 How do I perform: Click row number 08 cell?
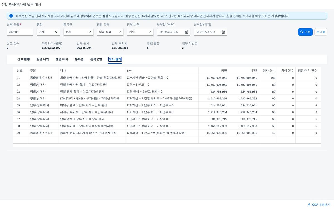coord(21,126)
